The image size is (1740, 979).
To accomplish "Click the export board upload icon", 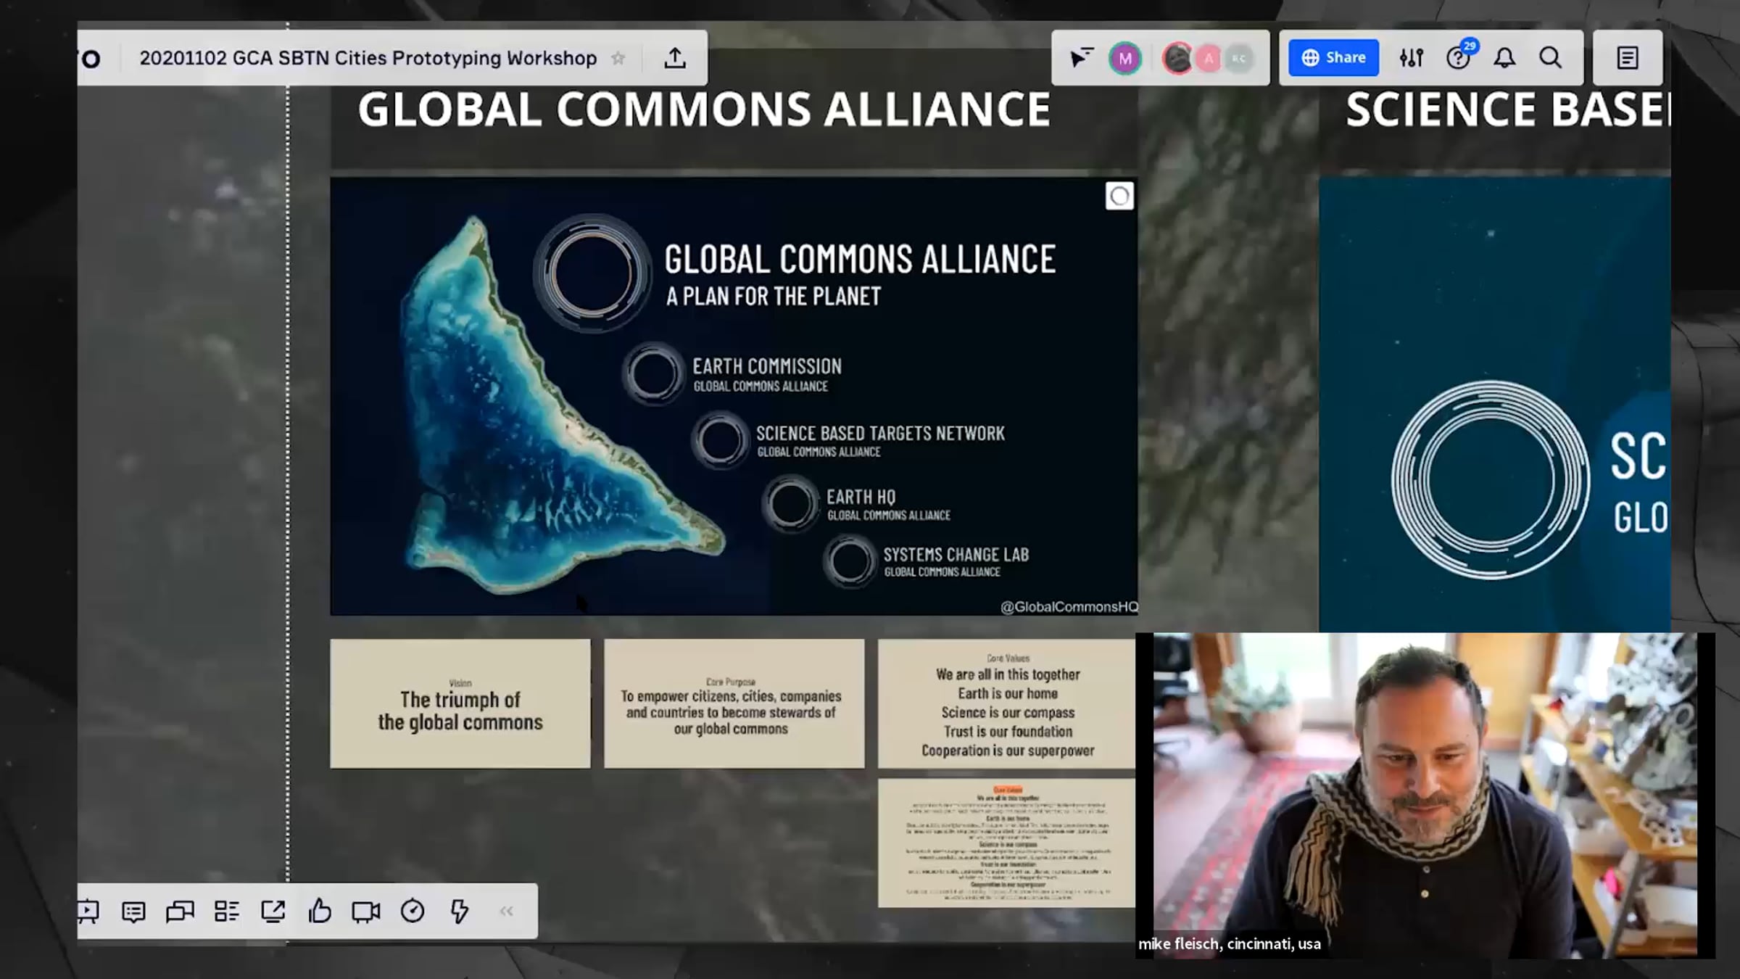I will point(675,58).
